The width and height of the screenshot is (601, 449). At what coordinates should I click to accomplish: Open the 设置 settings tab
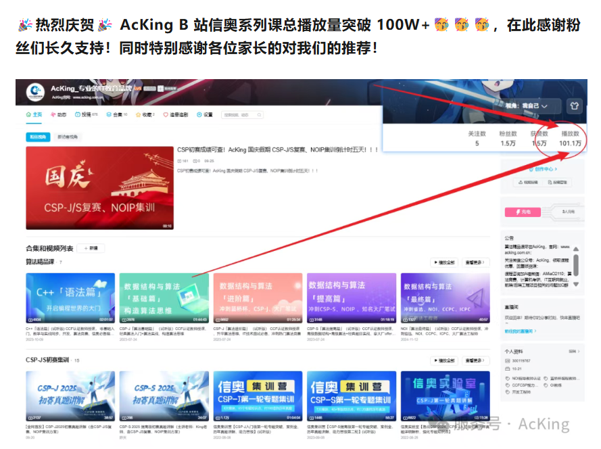point(204,115)
